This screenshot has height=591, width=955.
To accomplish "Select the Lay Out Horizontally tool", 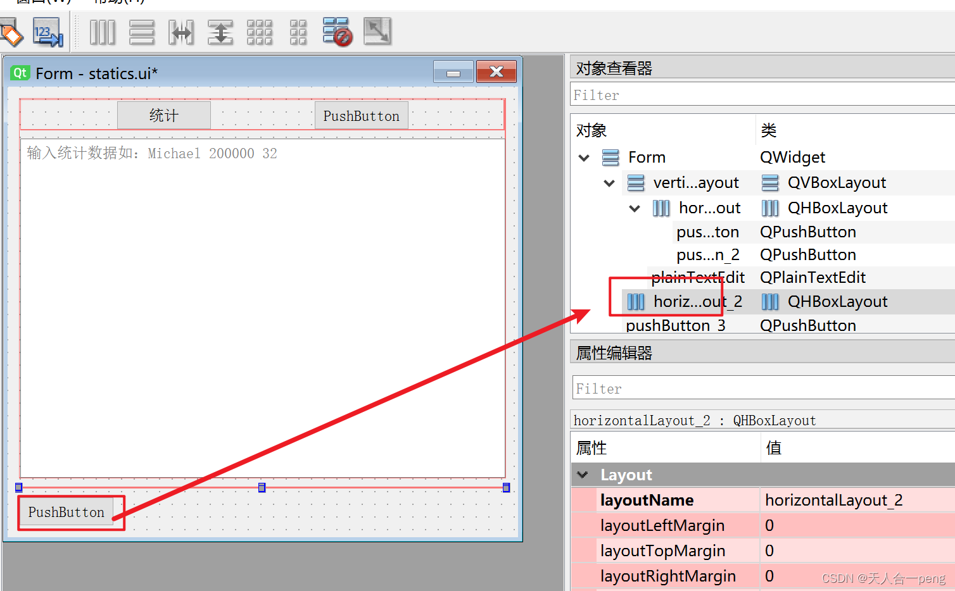I will 103,32.
